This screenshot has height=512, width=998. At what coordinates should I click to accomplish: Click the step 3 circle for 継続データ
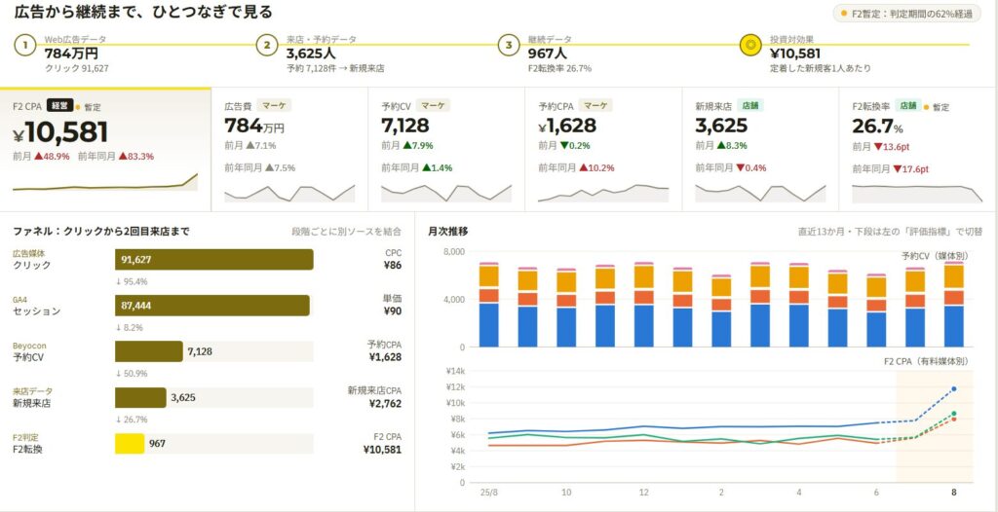click(509, 45)
